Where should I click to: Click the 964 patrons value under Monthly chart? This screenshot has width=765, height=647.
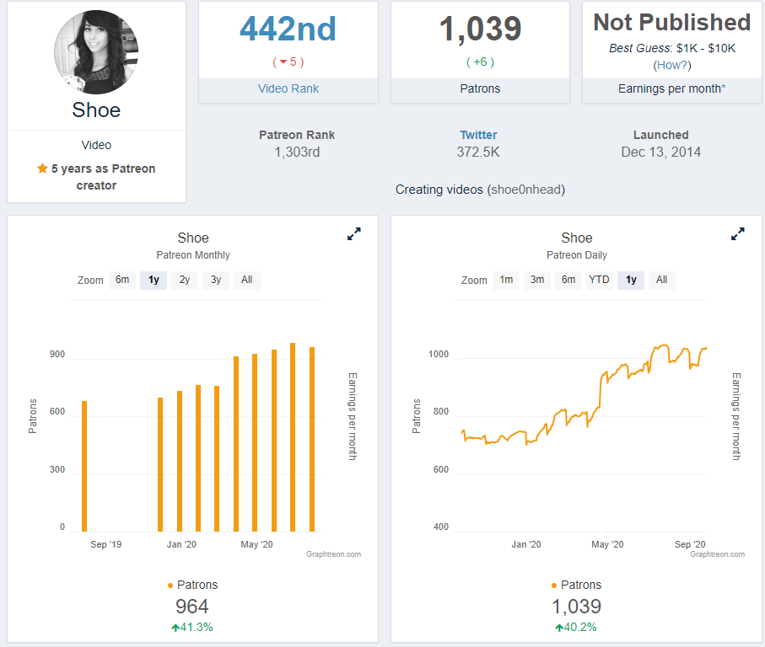192,607
